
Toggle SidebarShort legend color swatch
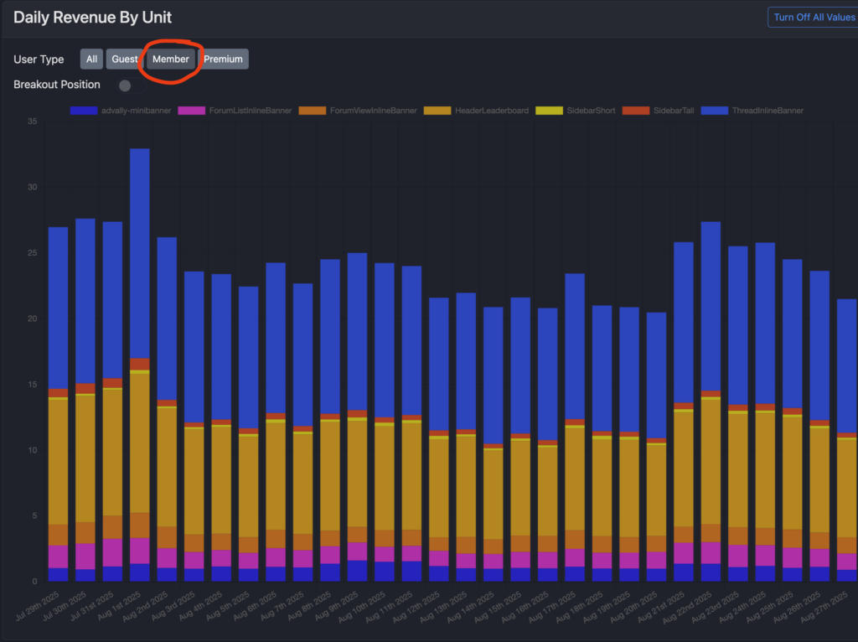point(549,111)
